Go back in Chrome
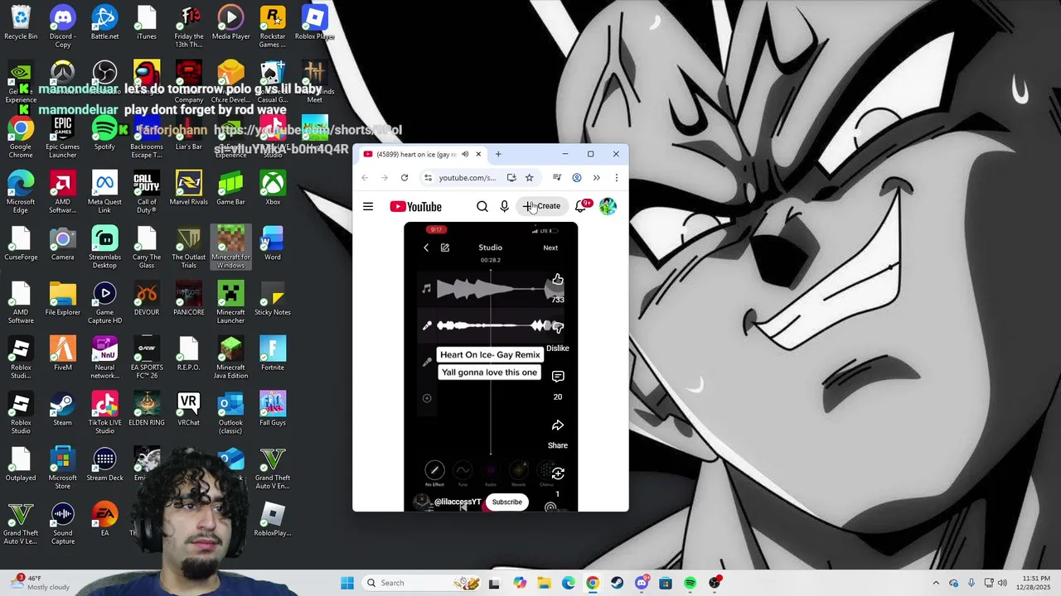Viewport: 1061px width, 596px height. [365, 177]
